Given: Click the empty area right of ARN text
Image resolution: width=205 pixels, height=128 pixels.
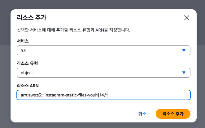Looking at the screenshot, I should point(149,95).
